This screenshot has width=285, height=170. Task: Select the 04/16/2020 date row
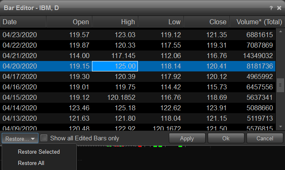coord(137,87)
